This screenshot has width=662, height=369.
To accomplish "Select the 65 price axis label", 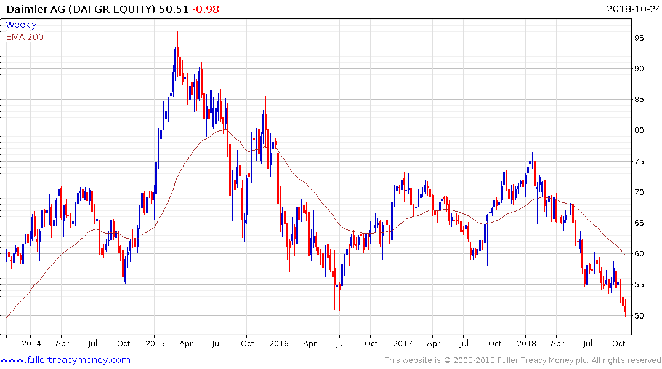I will click(x=639, y=223).
